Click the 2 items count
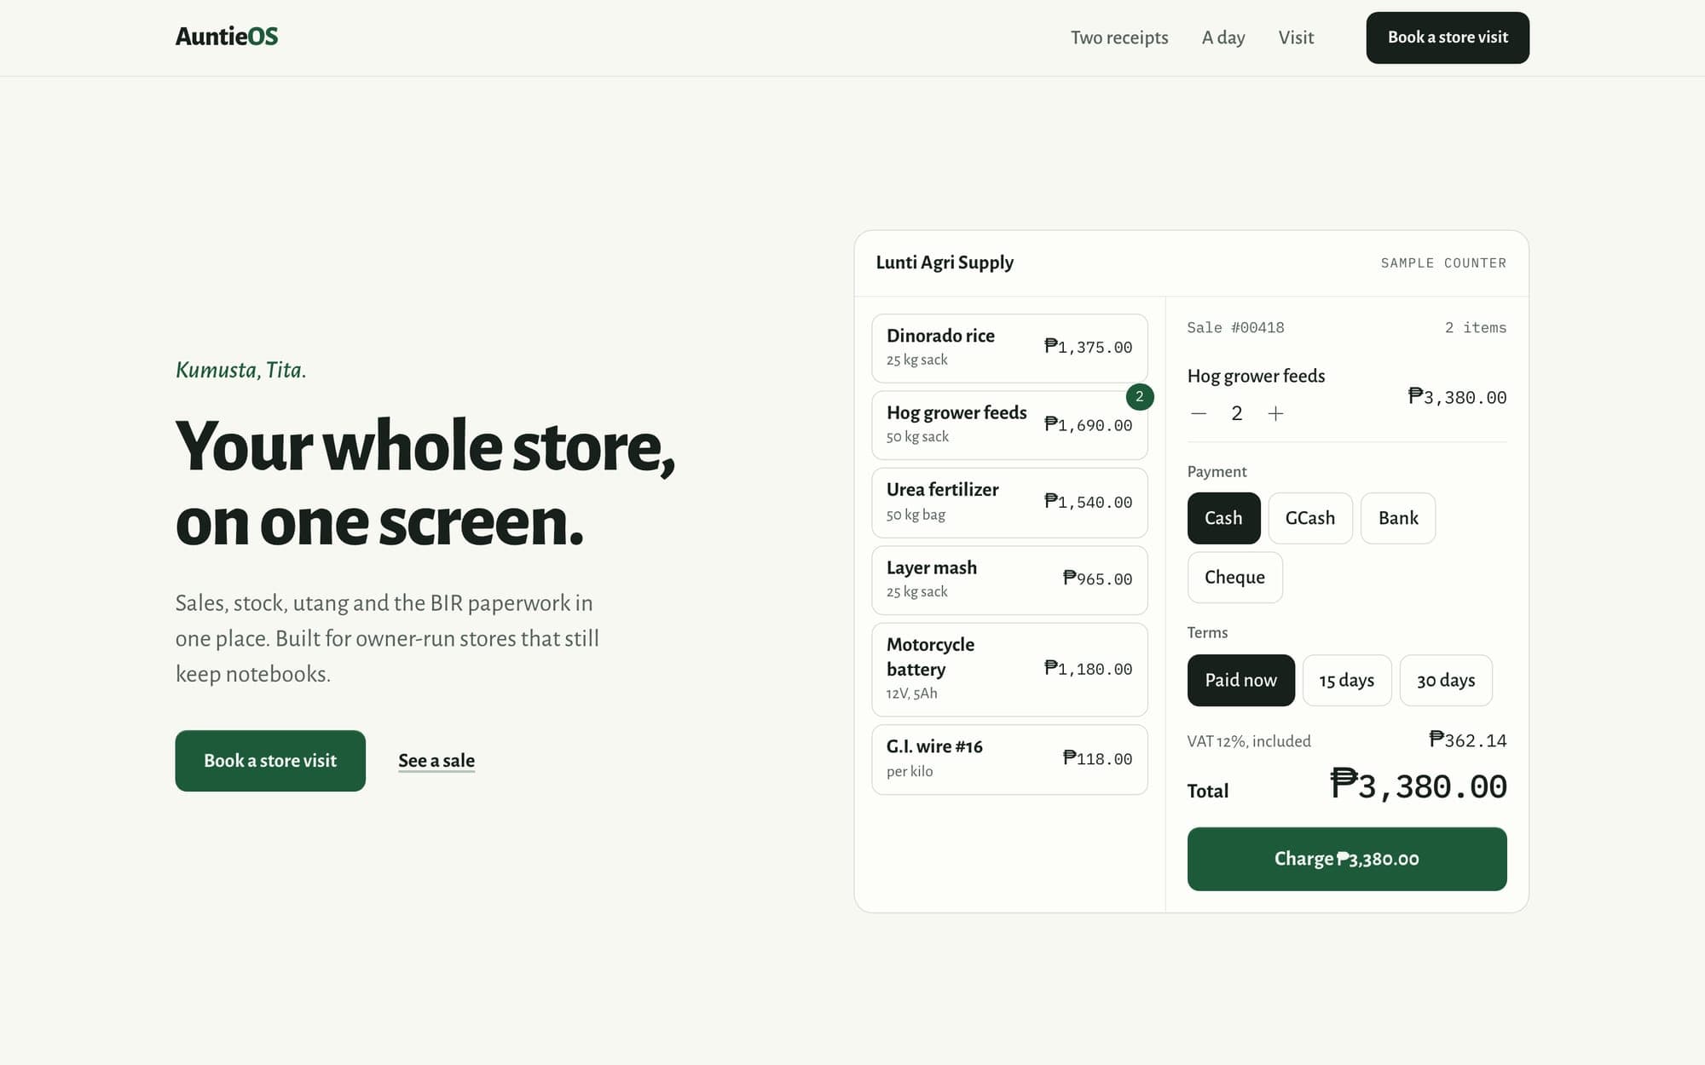 pos(1476,328)
